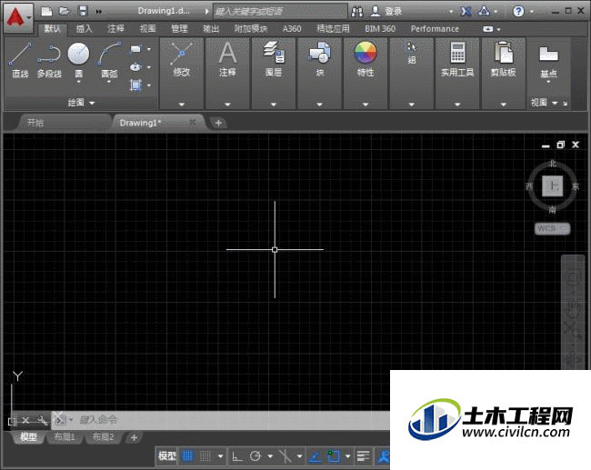Screen dimensions: 591x470
Task: Click the Save disk icon in quick access
Action: tap(83, 11)
